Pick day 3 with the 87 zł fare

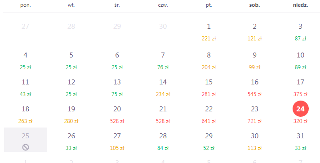coord(300,32)
